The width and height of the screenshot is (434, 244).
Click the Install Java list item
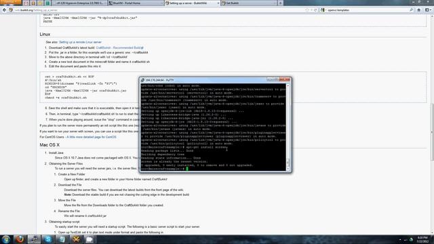click(56, 152)
